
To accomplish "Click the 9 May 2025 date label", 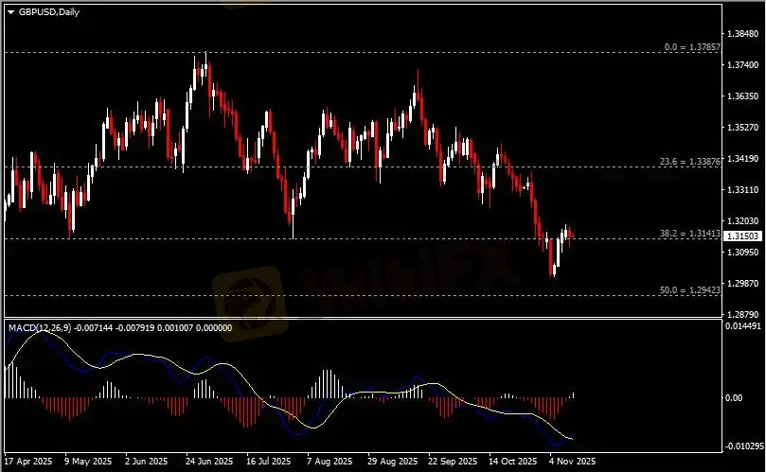I will click(x=88, y=462).
